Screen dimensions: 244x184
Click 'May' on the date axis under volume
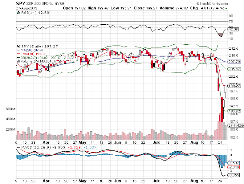(x=82, y=143)
